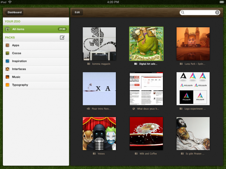The image size is (226, 169).
Task: Tap the edit packs pencil icon
Action: 62,38
